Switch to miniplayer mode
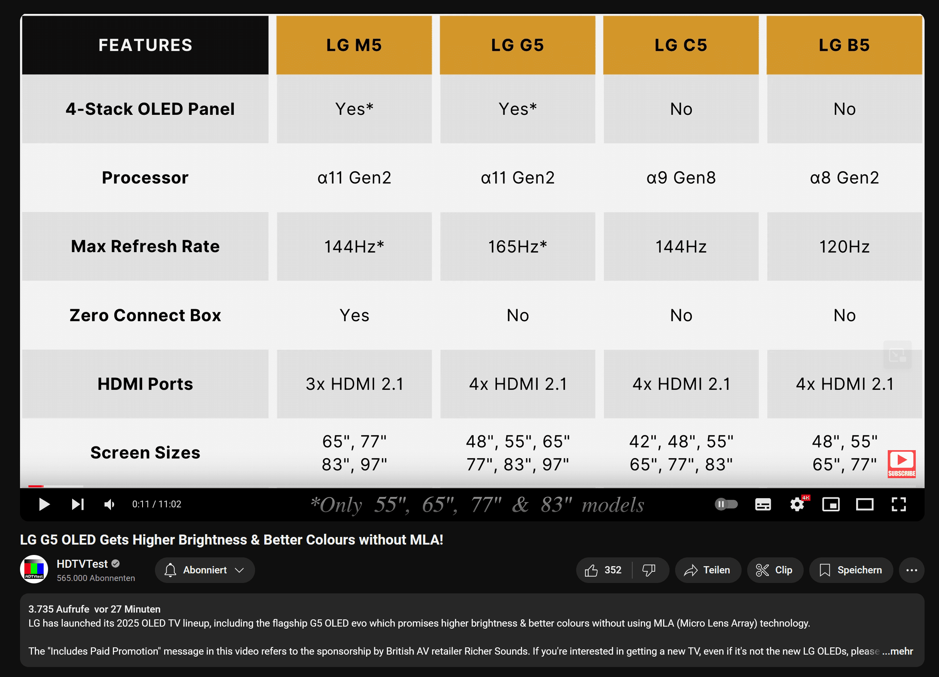This screenshot has width=939, height=677. (830, 504)
